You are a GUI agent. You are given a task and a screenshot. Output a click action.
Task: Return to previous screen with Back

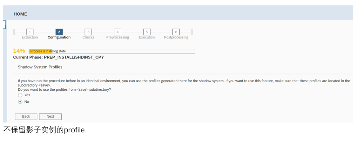coord(26,117)
